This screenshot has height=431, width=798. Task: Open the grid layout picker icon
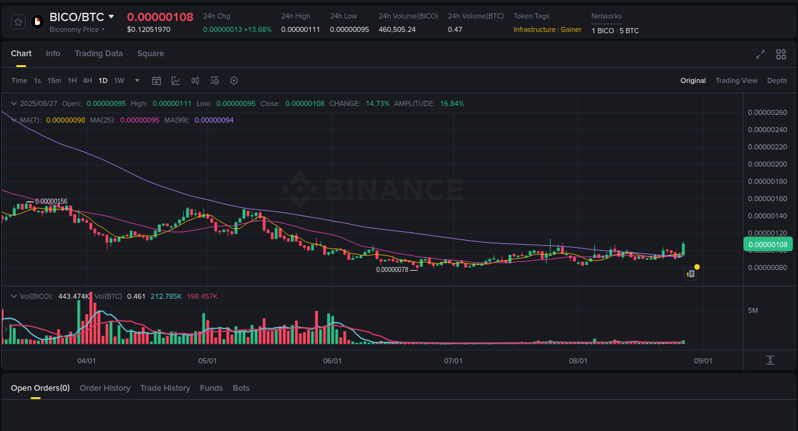781,54
